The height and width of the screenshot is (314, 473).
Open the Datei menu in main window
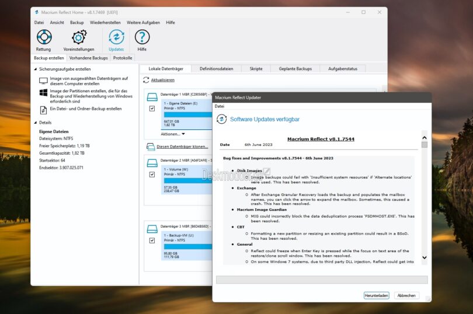pyautogui.click(x=39, y=23)
